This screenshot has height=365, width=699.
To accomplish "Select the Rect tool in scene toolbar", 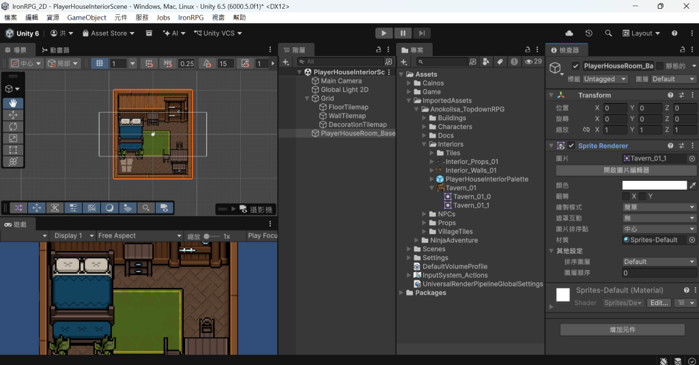I will (x=13, y=149).
